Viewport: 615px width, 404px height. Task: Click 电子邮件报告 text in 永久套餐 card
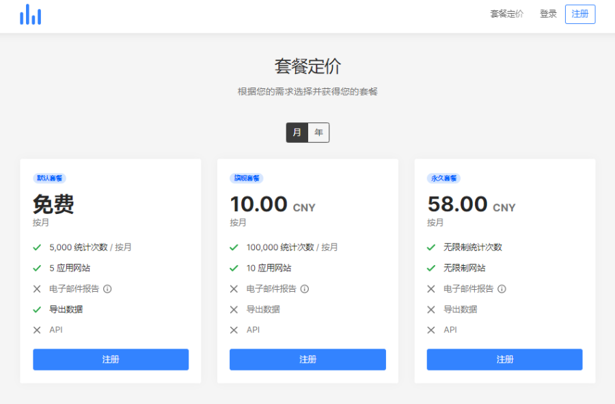tap(468, 288)
